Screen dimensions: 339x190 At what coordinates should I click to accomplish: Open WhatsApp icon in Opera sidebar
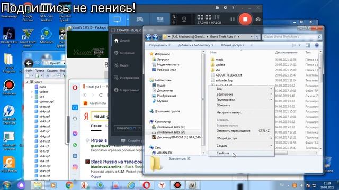[75, 145]
